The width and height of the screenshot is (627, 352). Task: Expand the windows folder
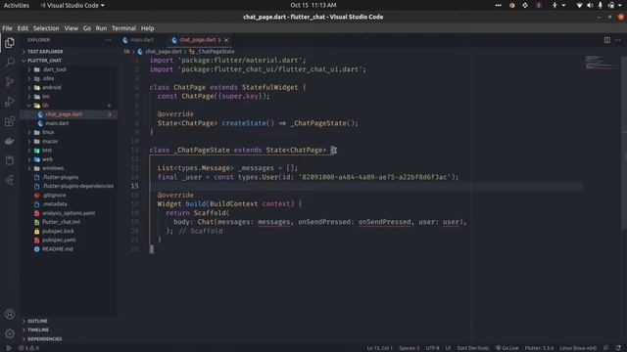point(53,168)
